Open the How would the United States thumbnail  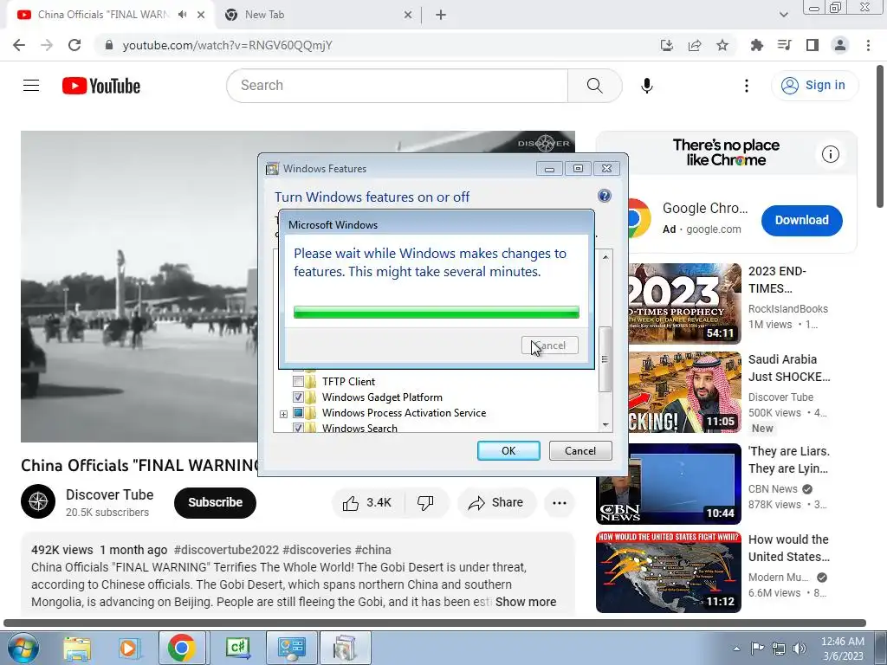(x=668, y=572)
